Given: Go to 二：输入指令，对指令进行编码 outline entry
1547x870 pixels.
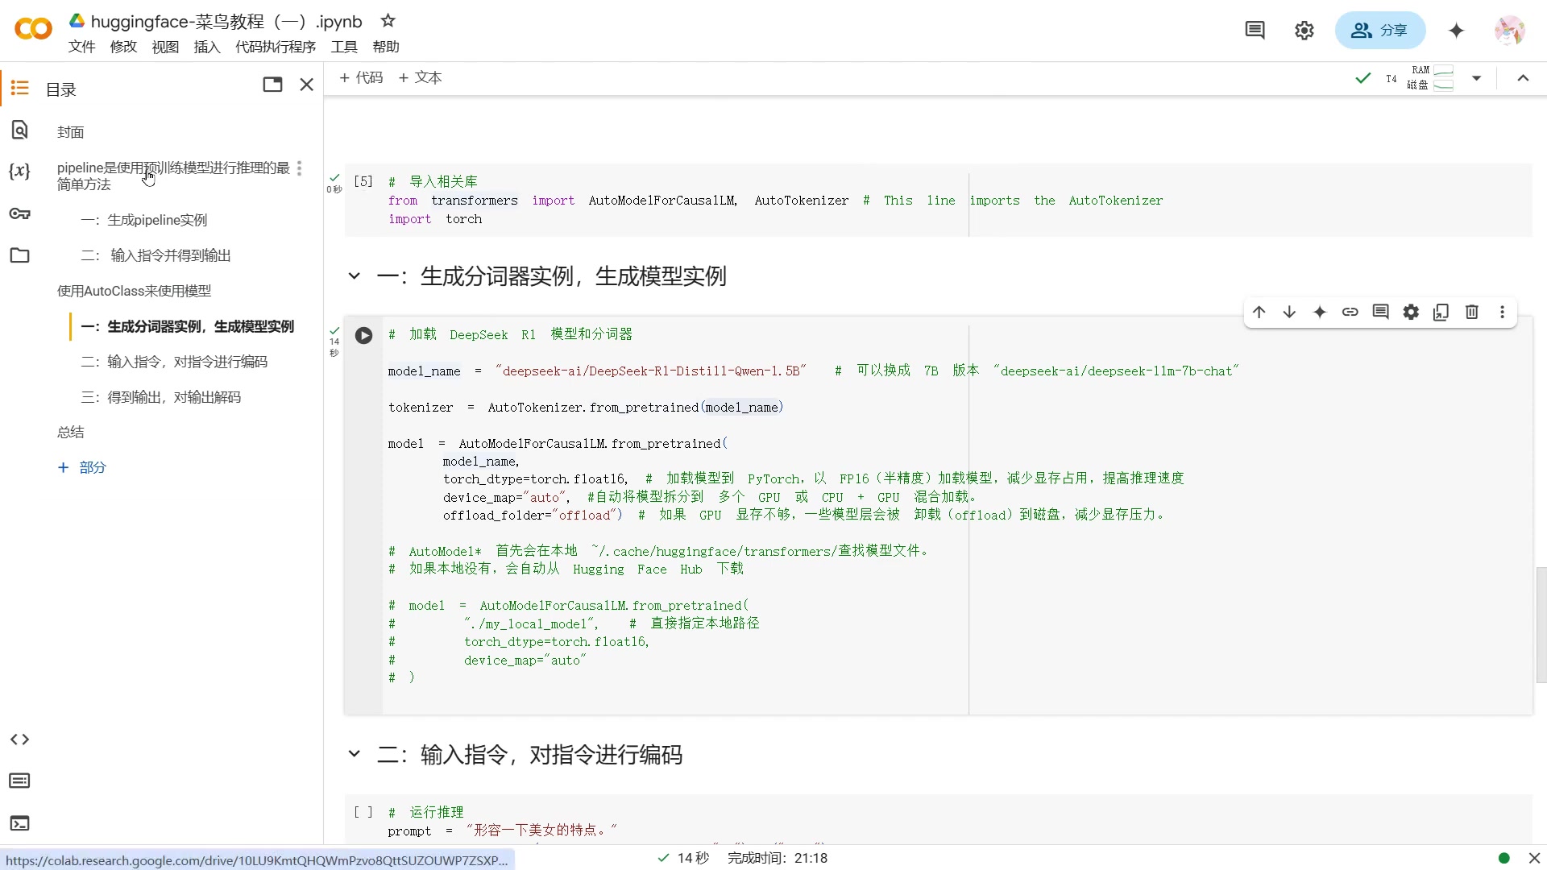Looking at the screenshot, I should pos(174,362).
